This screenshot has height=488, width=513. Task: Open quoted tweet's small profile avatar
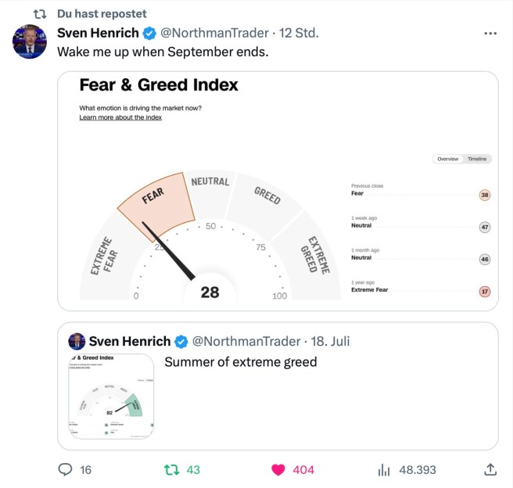tap(77, 341)
